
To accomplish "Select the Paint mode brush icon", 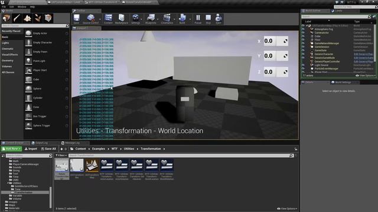I will [17, 18].
